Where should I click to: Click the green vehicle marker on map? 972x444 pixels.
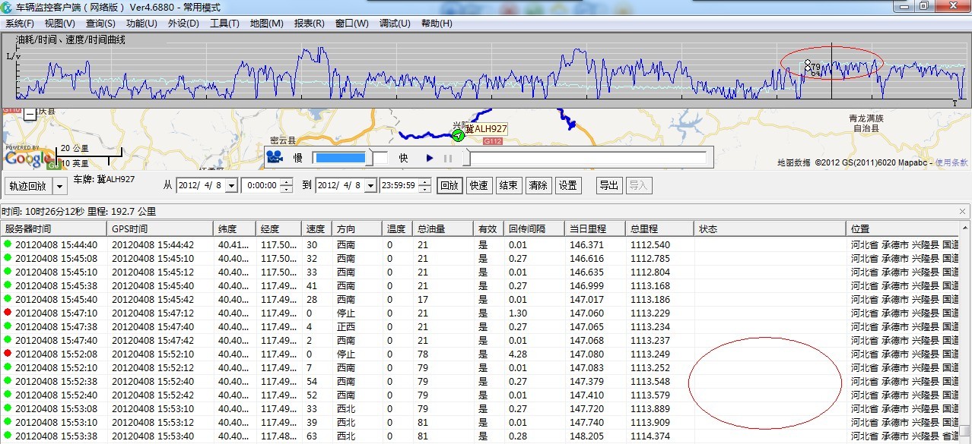pos(458,136)
